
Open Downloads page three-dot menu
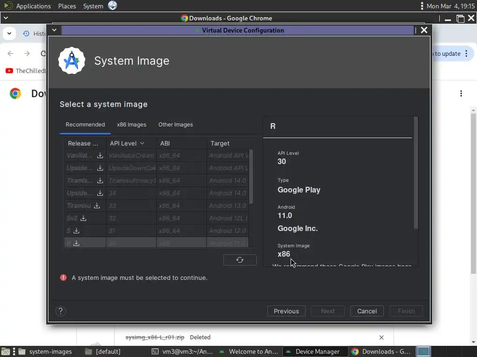pyautogui.click(x=461, y=93)
